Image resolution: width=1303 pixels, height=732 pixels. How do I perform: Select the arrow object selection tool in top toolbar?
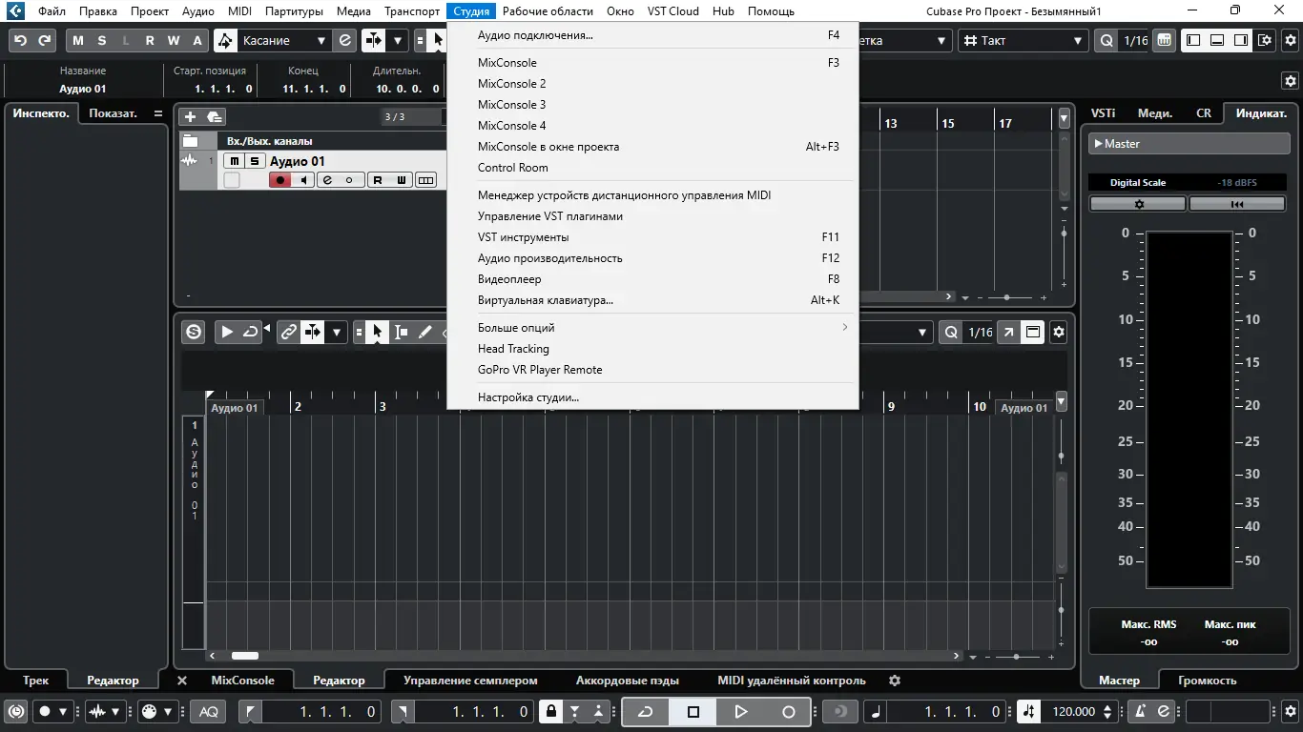438,40
